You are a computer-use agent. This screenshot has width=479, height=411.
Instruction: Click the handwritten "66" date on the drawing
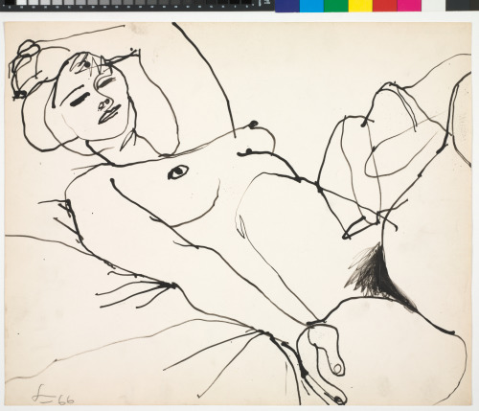point(65,400)
